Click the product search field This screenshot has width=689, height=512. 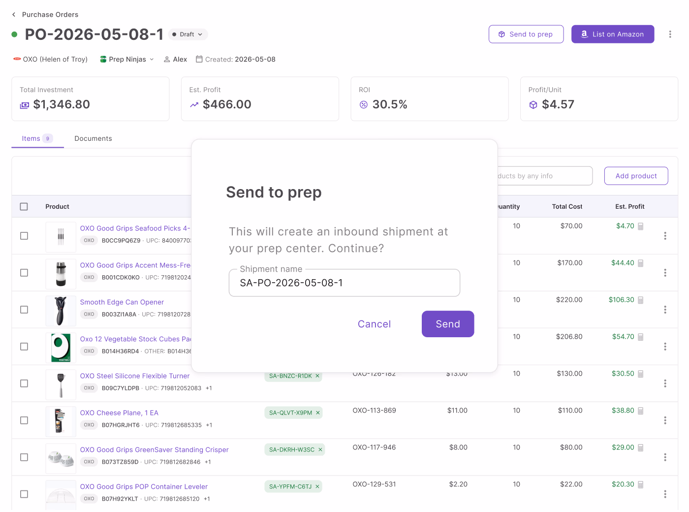click(x=544, y=176)
